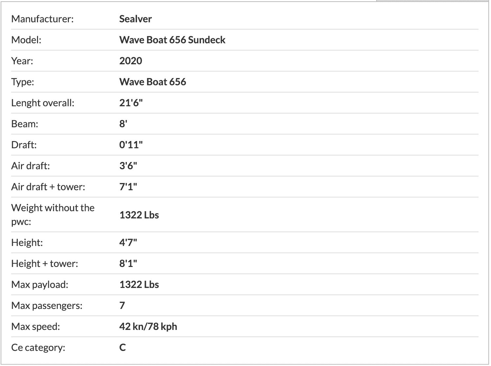
Task: Click the year value 2020
Action: coord(130,61)
